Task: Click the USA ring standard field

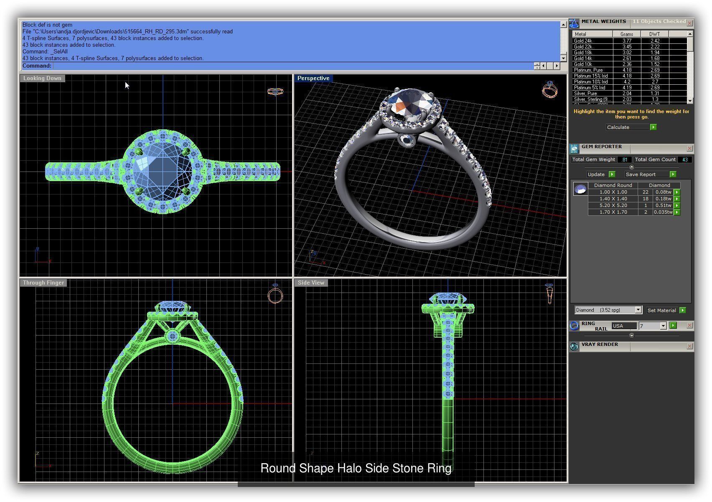Action: point(624,326)
